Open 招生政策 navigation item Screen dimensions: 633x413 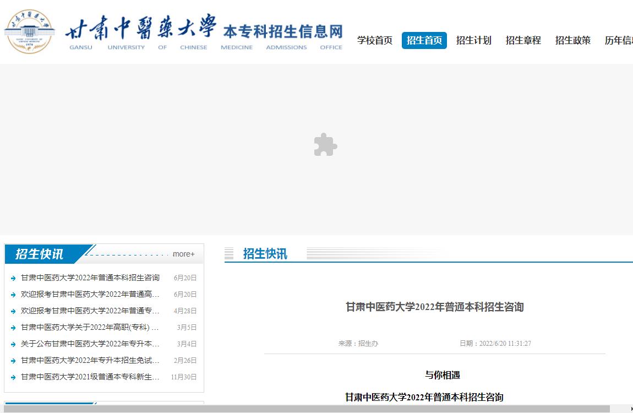tap(573, 40)
